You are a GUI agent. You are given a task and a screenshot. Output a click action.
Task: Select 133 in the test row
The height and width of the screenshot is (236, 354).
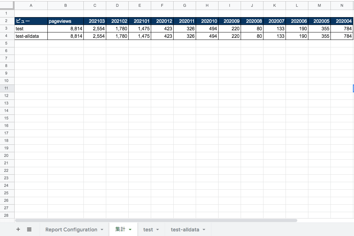tap(275, 29)
